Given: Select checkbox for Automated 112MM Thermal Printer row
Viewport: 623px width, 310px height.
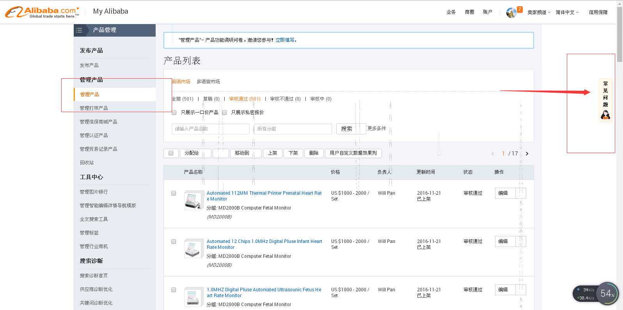Looking at the screenshot, I should coord(174,193).
